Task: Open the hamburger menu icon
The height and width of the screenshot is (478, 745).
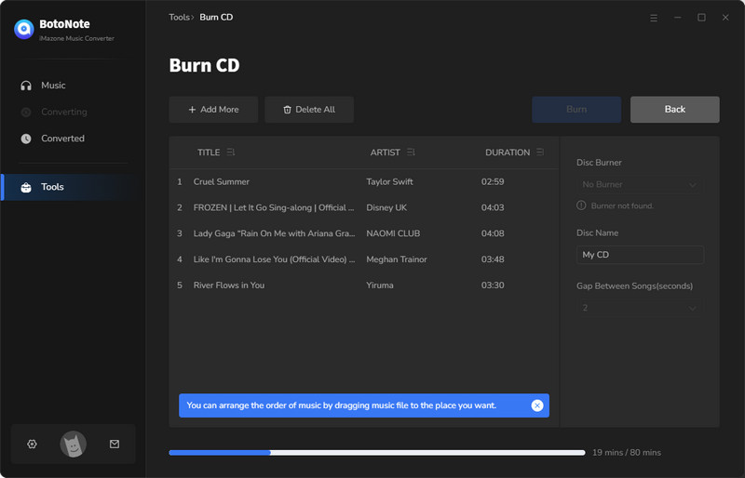Action: [x=654, y=18]
